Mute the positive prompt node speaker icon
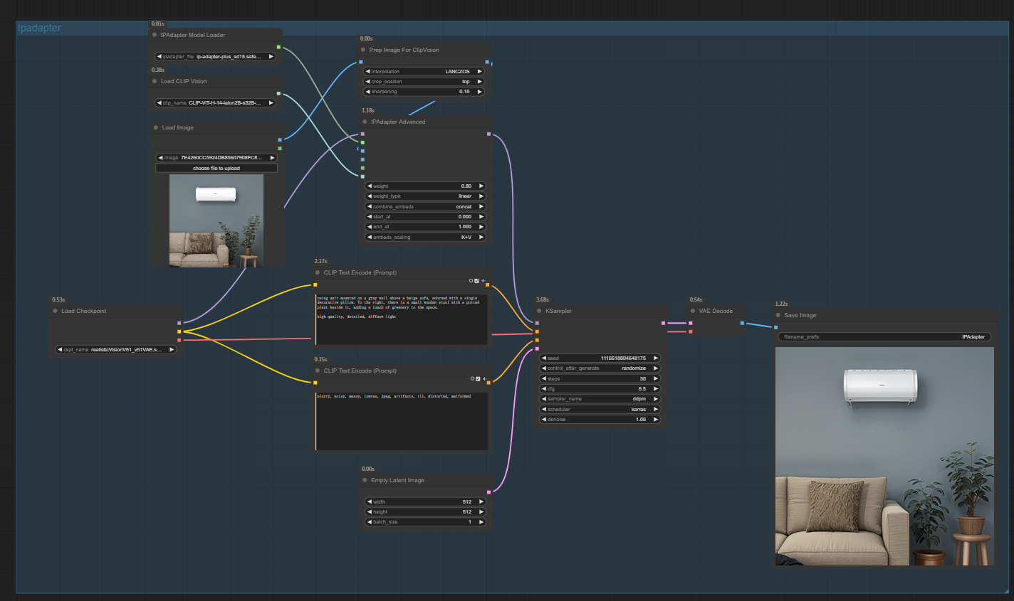The width and height of the screenshot is (1014, 601). point(484,280)
